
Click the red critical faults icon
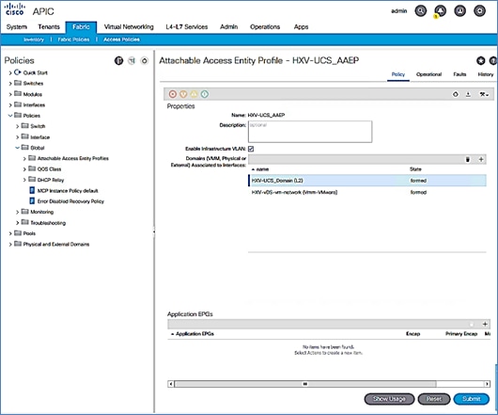(x=173, y=94)
